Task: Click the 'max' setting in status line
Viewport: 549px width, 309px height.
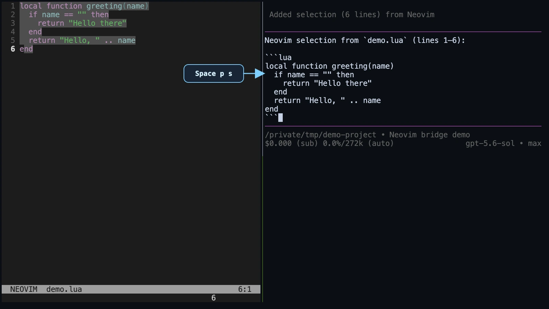Action: 535,144
